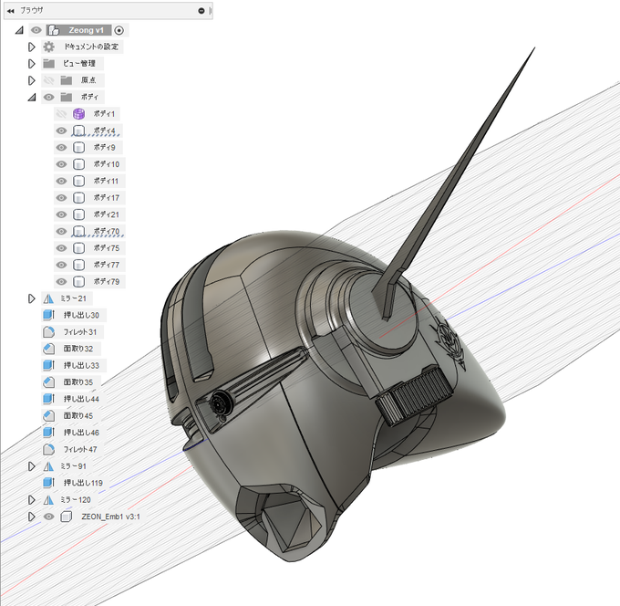620x606 pixels.
Task: Hide ボディ9 using its eye icon
Action: (61, 148)
